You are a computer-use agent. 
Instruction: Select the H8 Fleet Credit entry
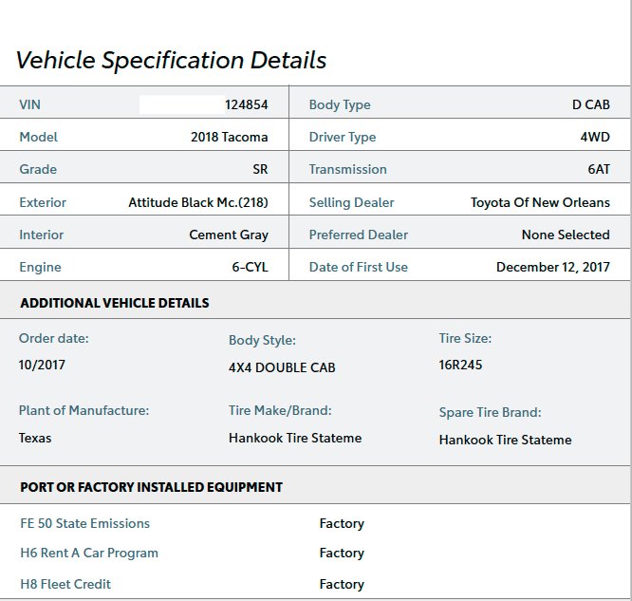65,584
